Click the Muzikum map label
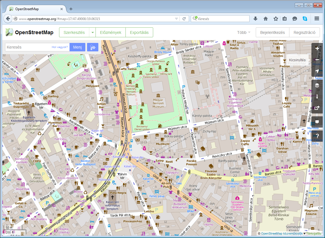Screen dimensions: 325x238 pos(162,144)
